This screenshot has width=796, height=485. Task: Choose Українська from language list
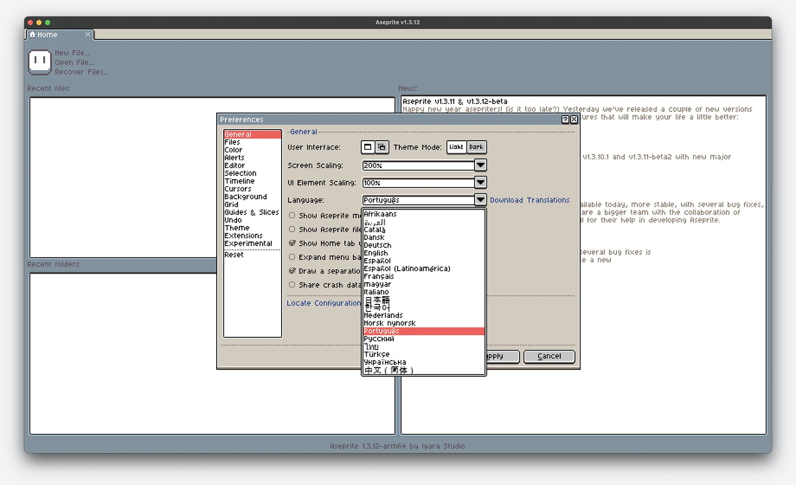pos(424,362)
